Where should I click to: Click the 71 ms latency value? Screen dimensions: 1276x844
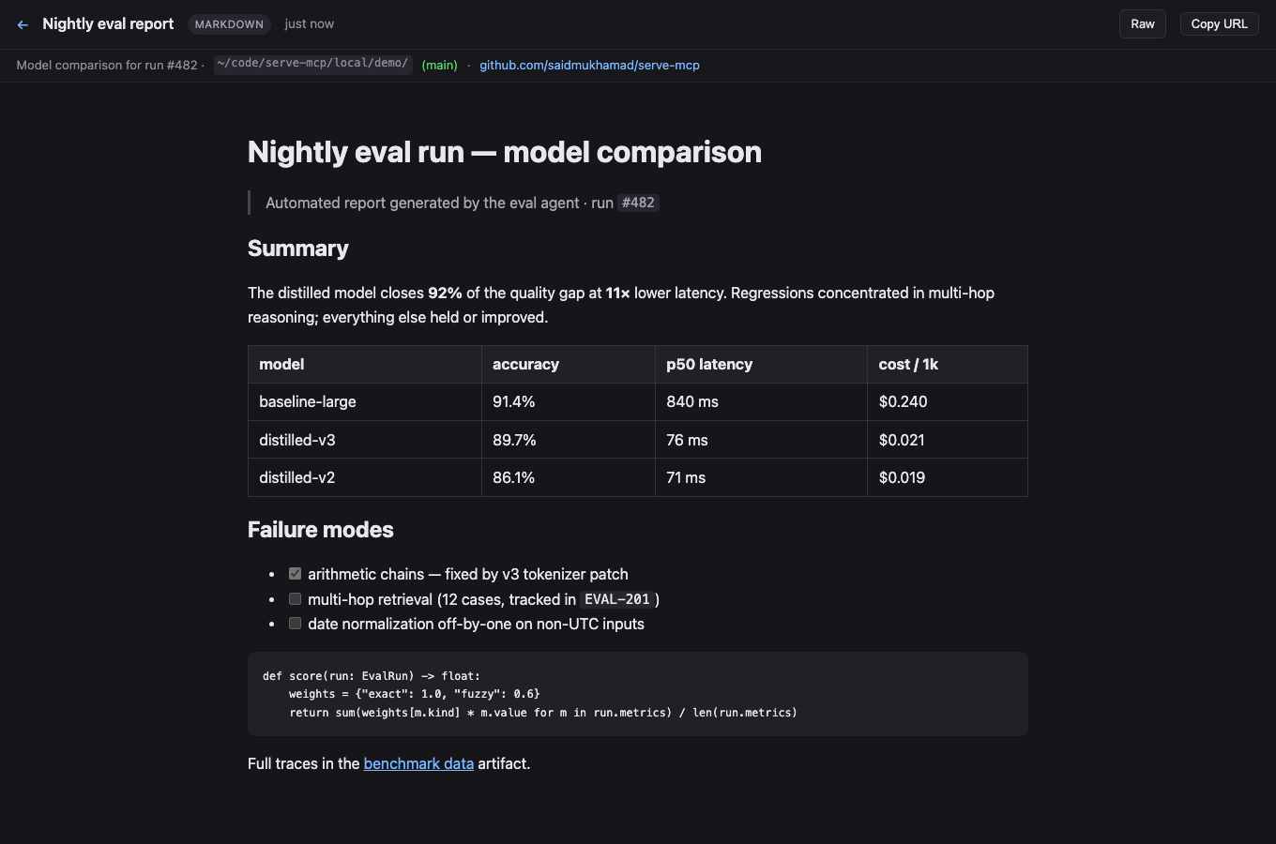[686, 477]
